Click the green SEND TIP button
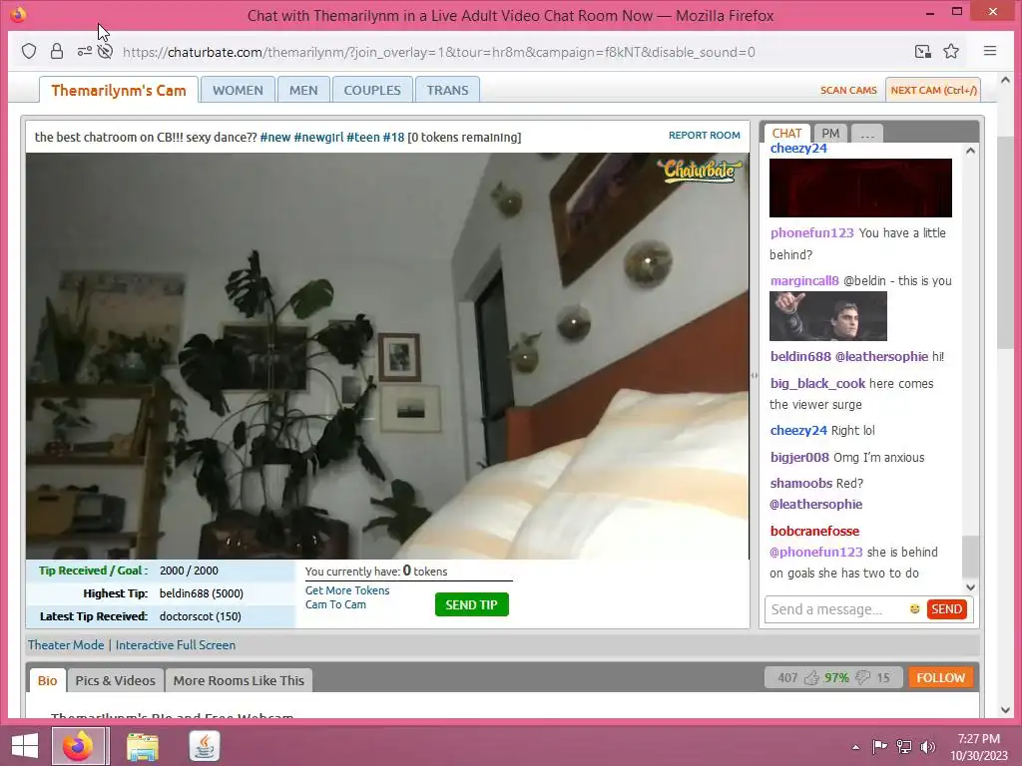 [472, 604]
